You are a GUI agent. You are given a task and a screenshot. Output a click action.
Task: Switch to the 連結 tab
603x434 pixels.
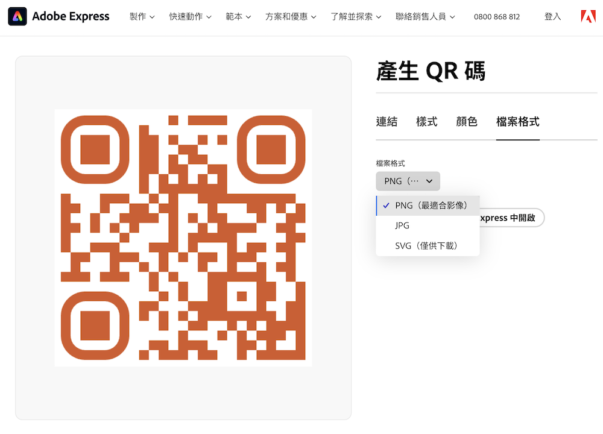coord(387,122)
